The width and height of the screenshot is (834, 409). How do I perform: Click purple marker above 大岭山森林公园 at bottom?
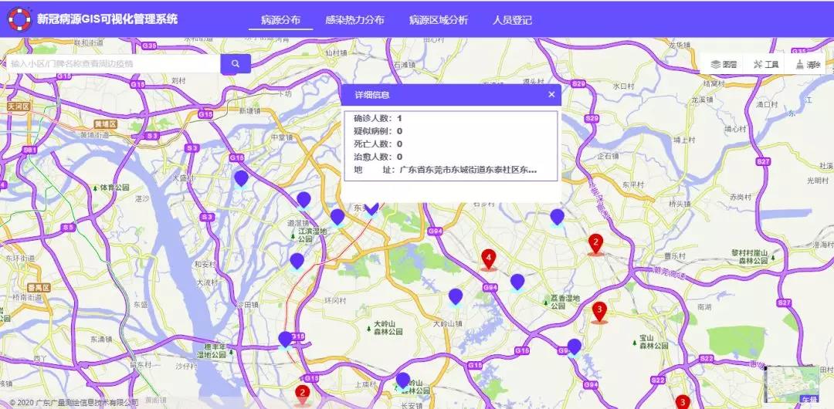(x=402, y=380)
